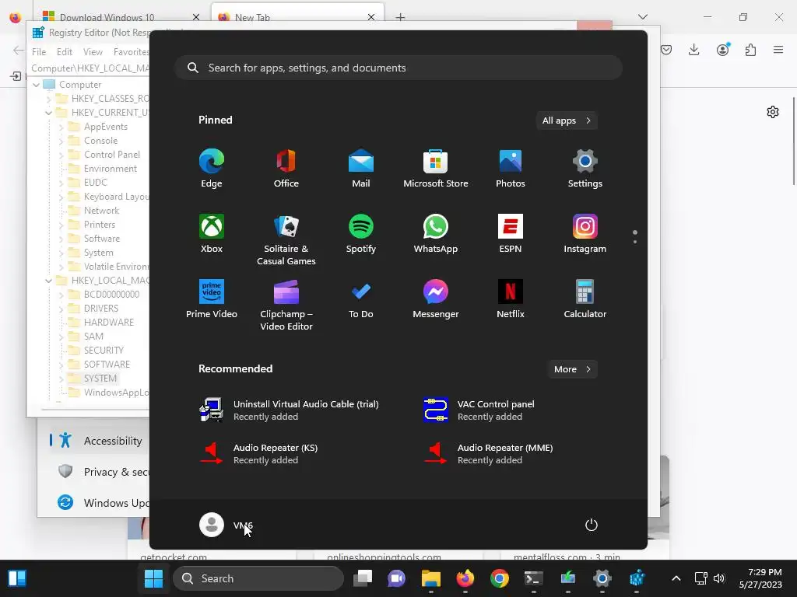
Task: Open the To Do app
Action: (361, 299)
